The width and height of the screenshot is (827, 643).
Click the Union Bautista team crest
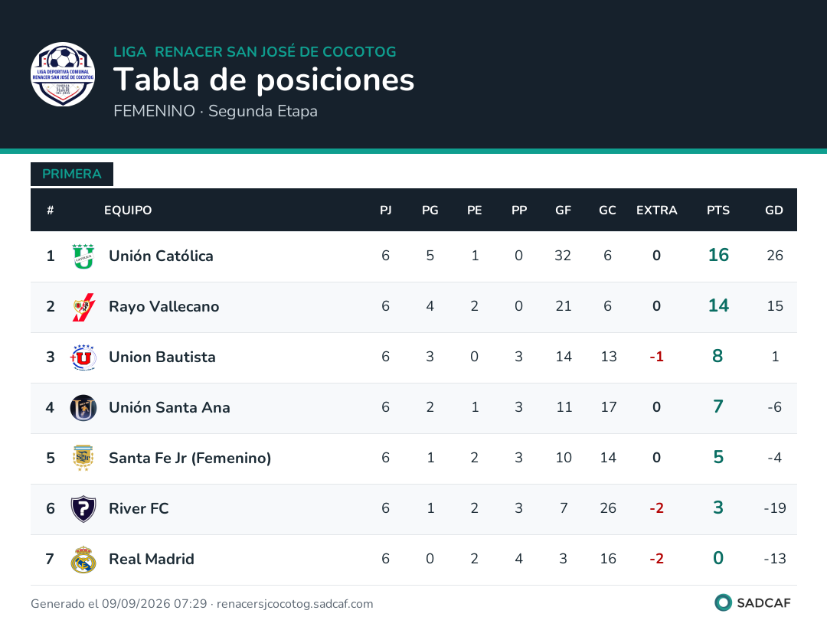click(83, 357)
